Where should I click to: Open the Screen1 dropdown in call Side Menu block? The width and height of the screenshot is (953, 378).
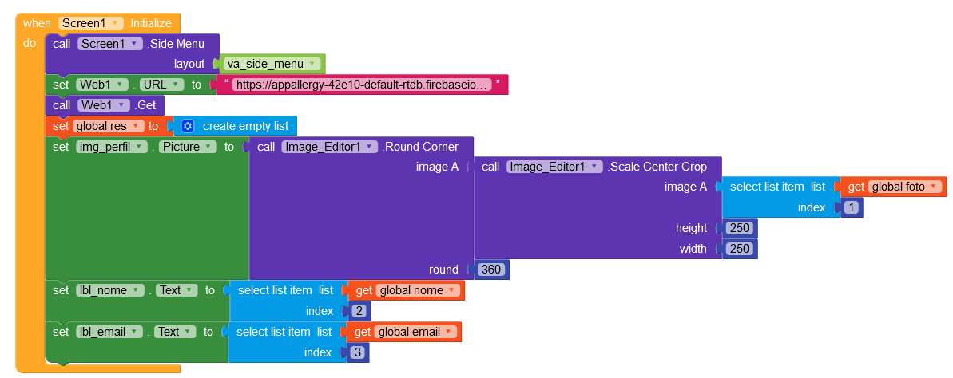pos(110,44)
